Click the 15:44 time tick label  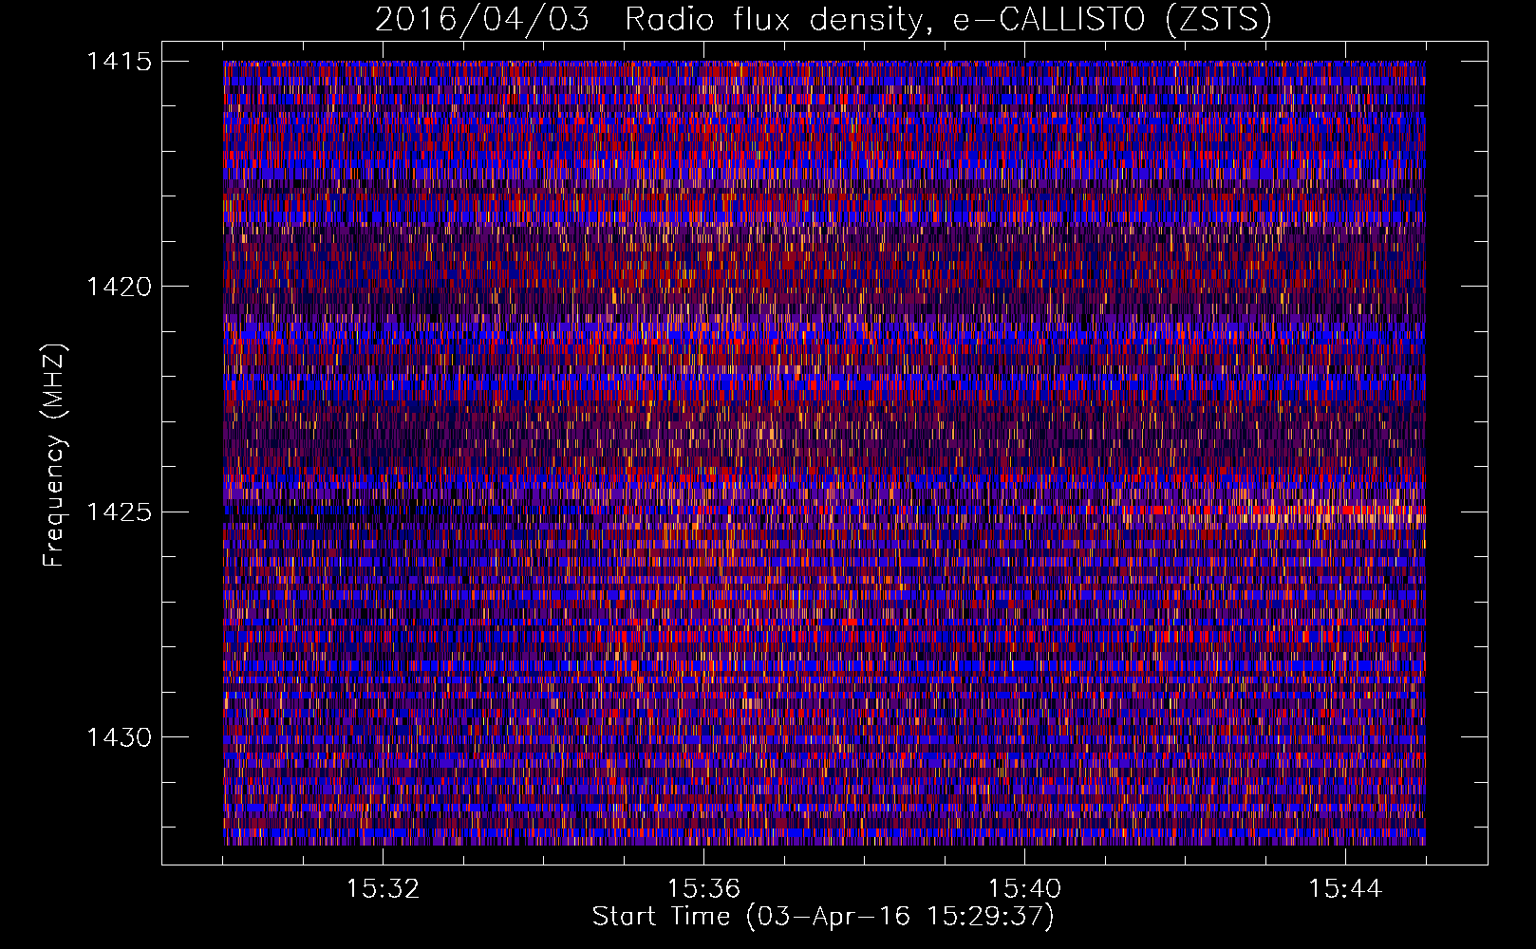click(x=1345, y=889)
